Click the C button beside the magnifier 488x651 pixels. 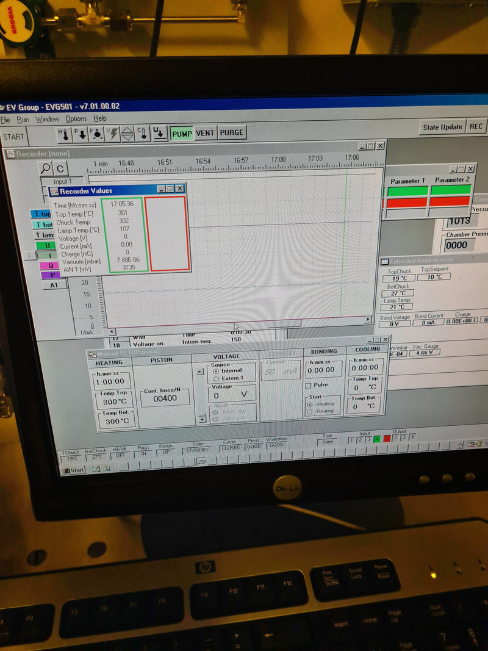click(60, 168)
